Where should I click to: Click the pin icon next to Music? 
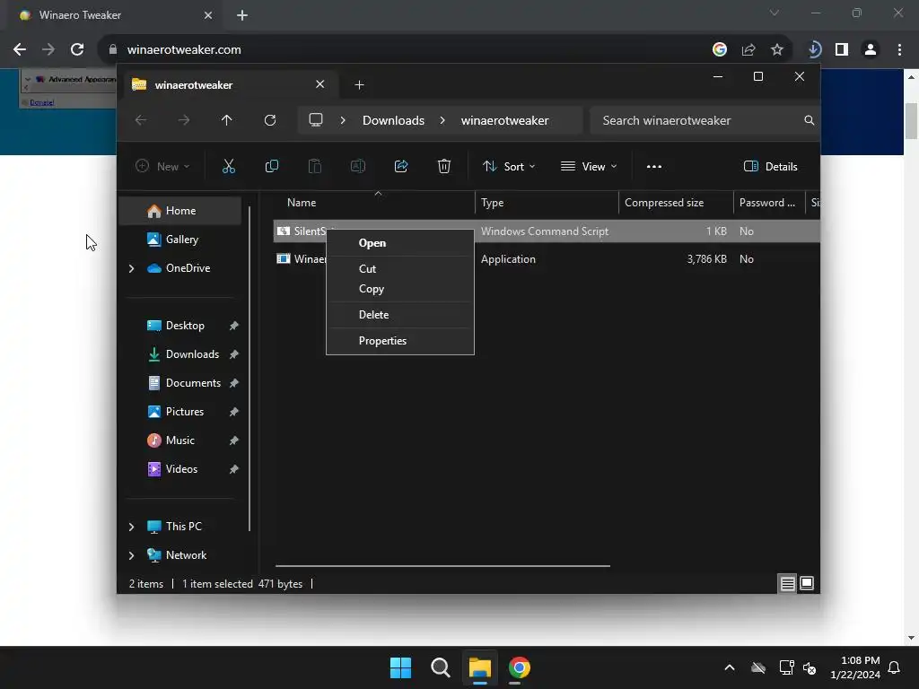[x=234, y=440]
